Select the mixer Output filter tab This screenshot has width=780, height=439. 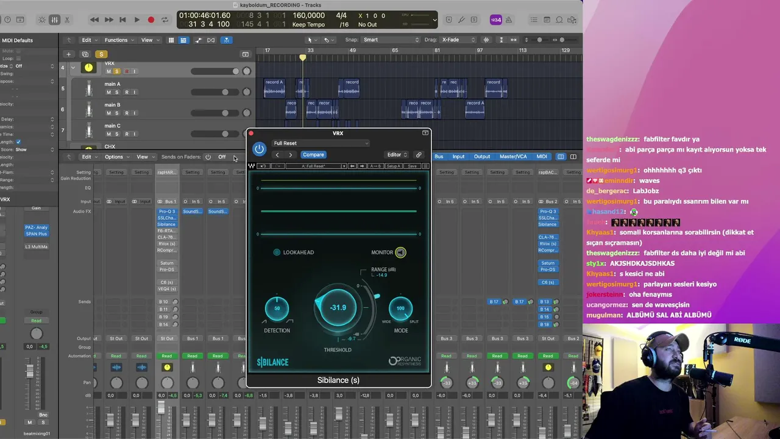pyautogui.click(x=482, y=157)
